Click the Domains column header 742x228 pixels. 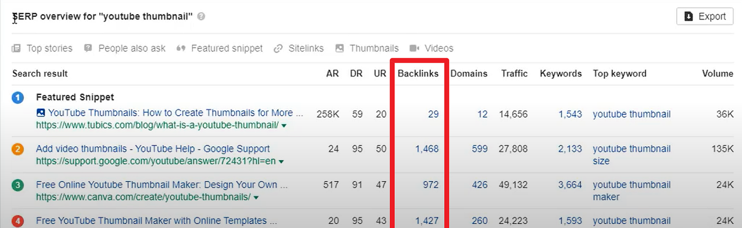tap(469, 74)
